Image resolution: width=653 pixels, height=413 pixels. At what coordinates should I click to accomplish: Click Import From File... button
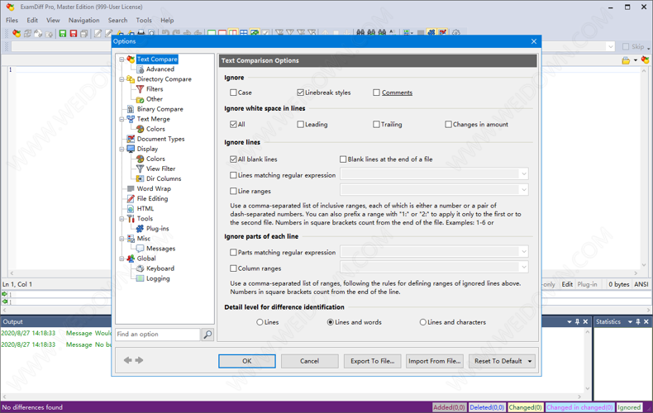[434, 362]
